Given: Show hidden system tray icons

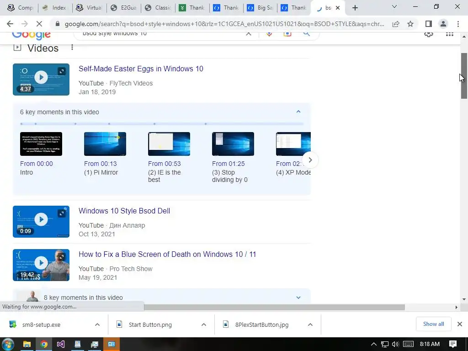Looking at the screenshot, I should tap(373, 344).
